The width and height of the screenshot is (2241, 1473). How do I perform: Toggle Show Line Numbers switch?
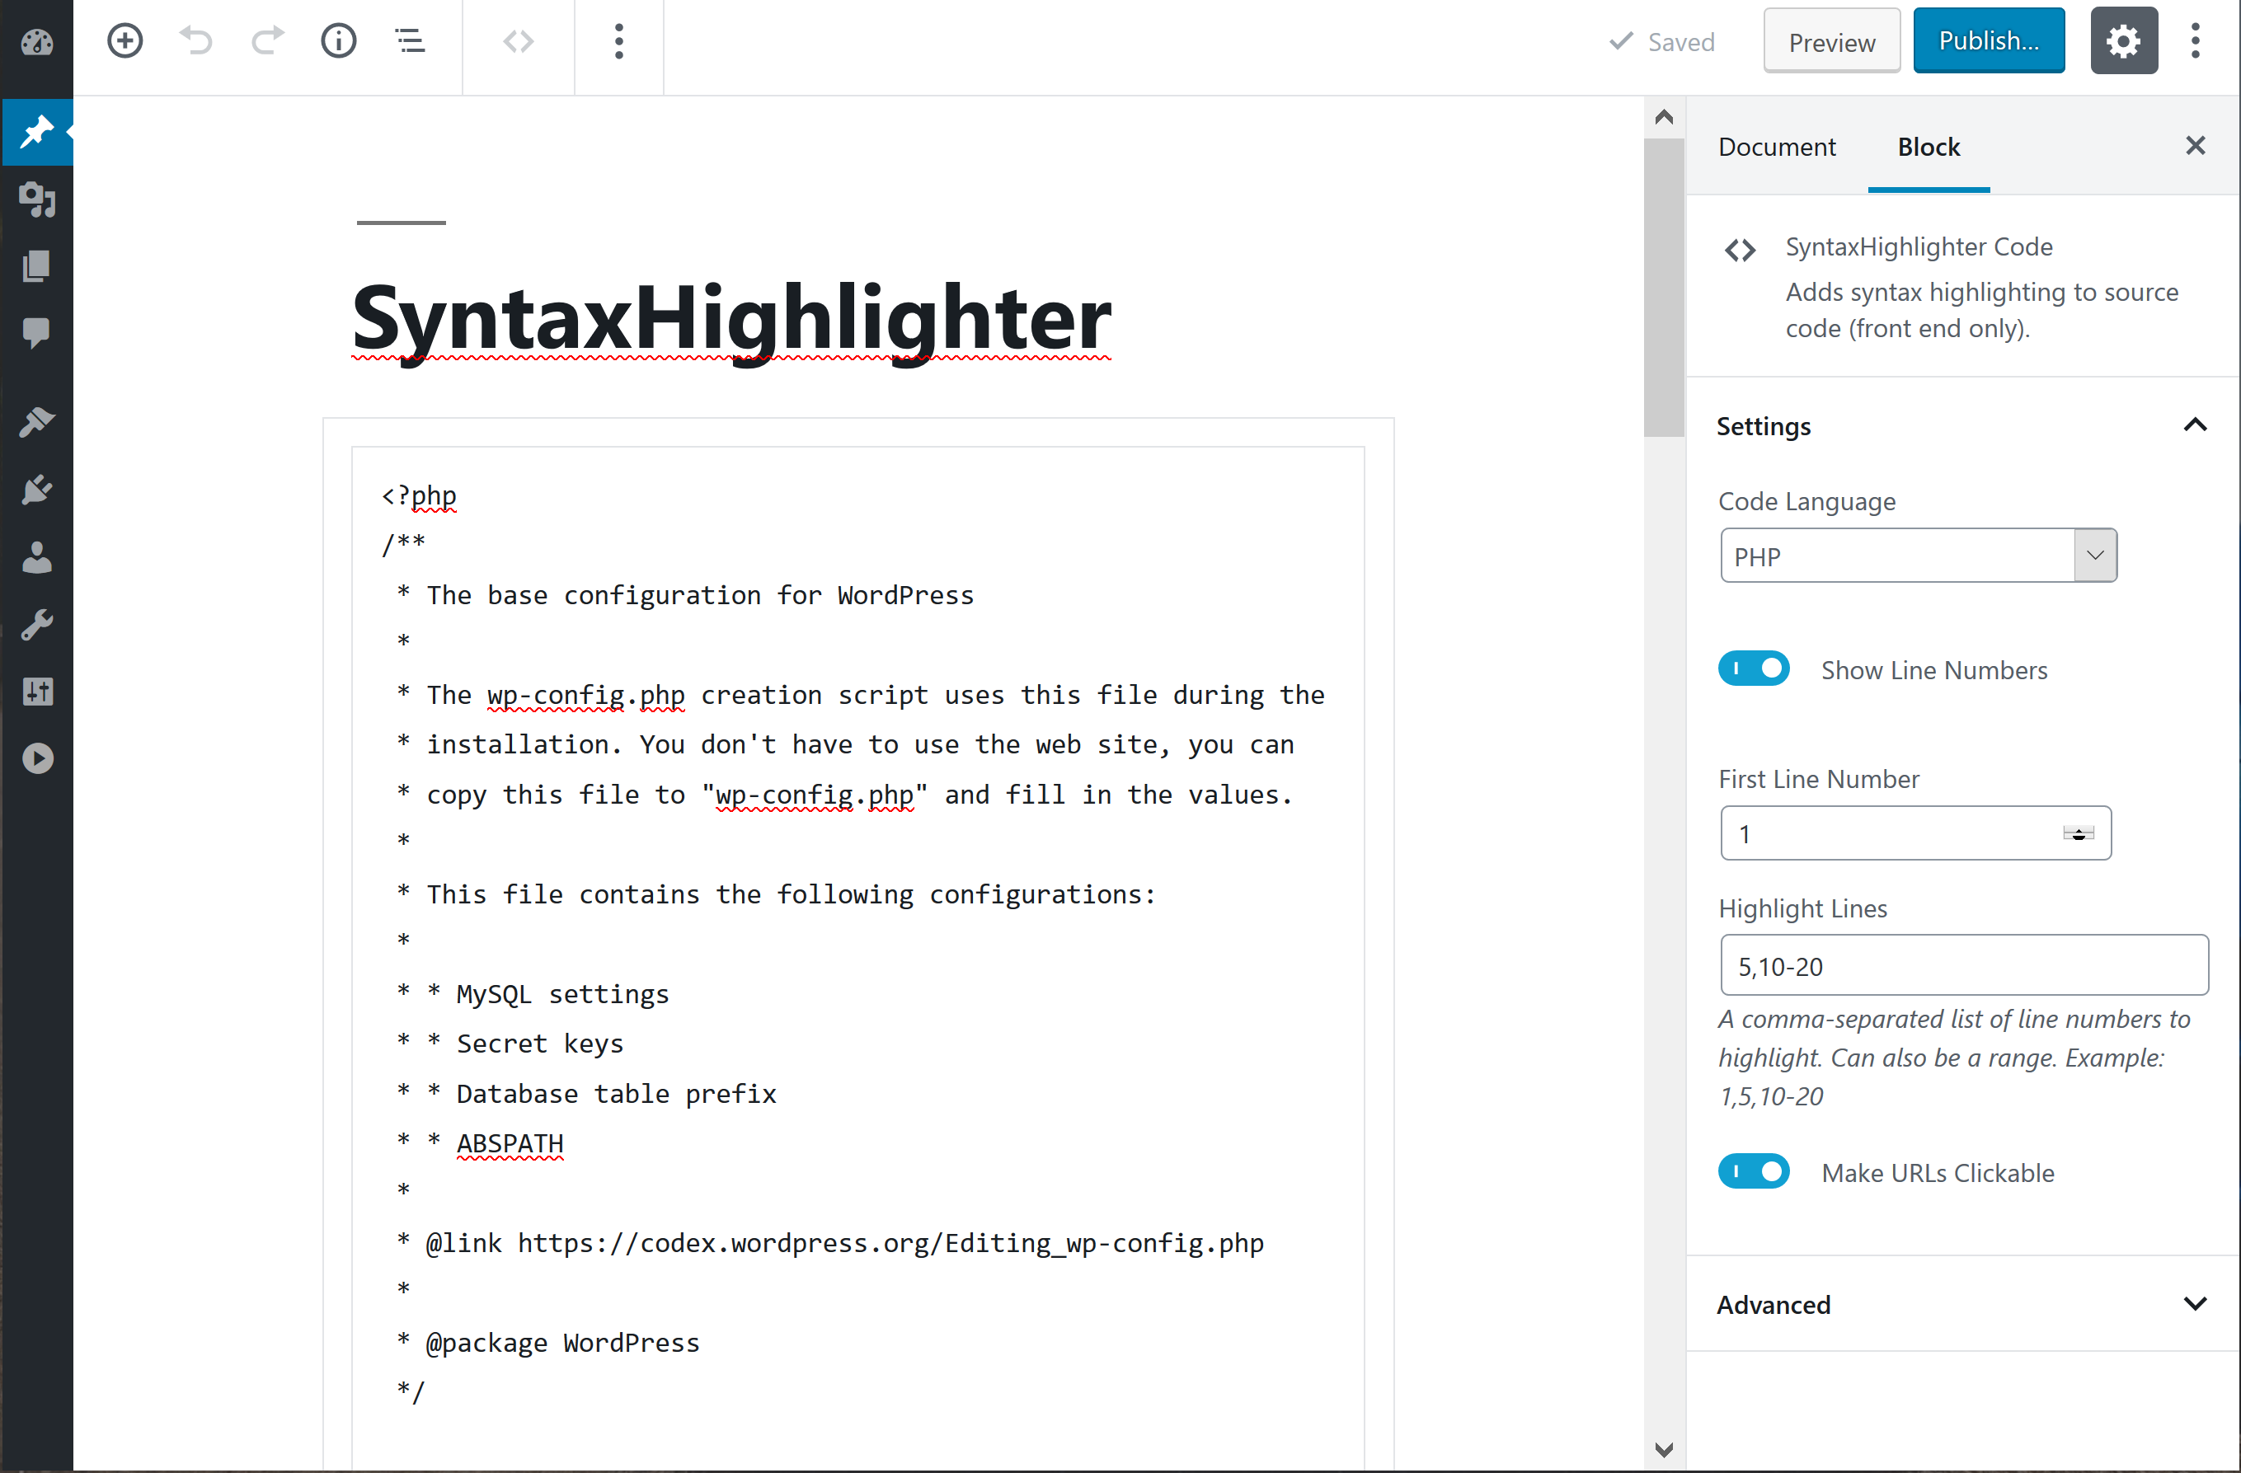click(x=1753, y=669)
